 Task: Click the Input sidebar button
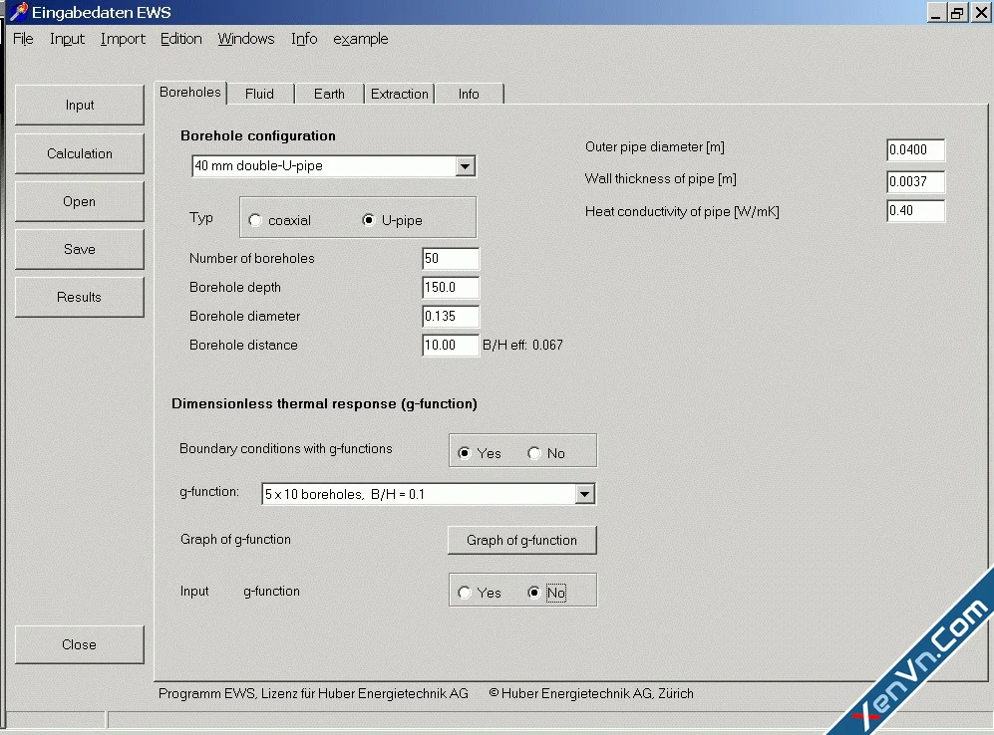[79, 106]
